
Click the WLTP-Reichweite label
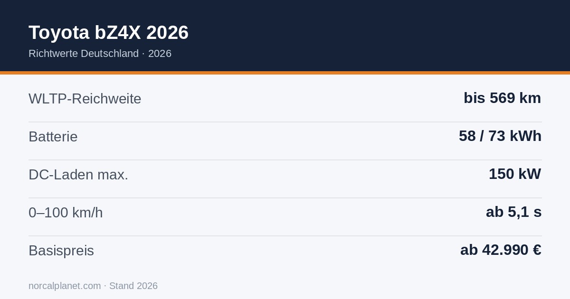(x=85, y=99)
